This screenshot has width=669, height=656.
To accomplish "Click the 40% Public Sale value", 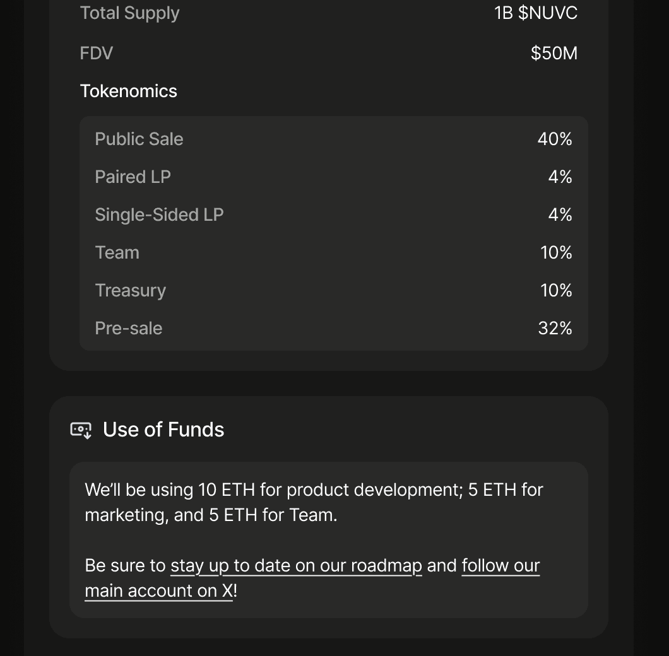I will click(x=555, y=139).
